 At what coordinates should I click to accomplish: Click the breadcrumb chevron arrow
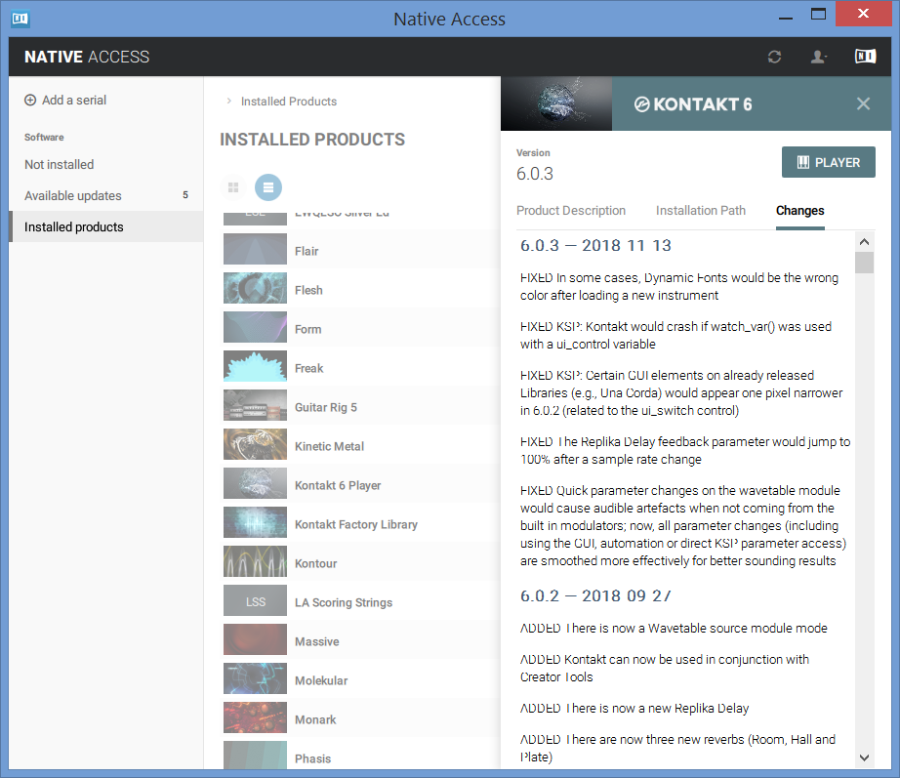pos(228,102)
